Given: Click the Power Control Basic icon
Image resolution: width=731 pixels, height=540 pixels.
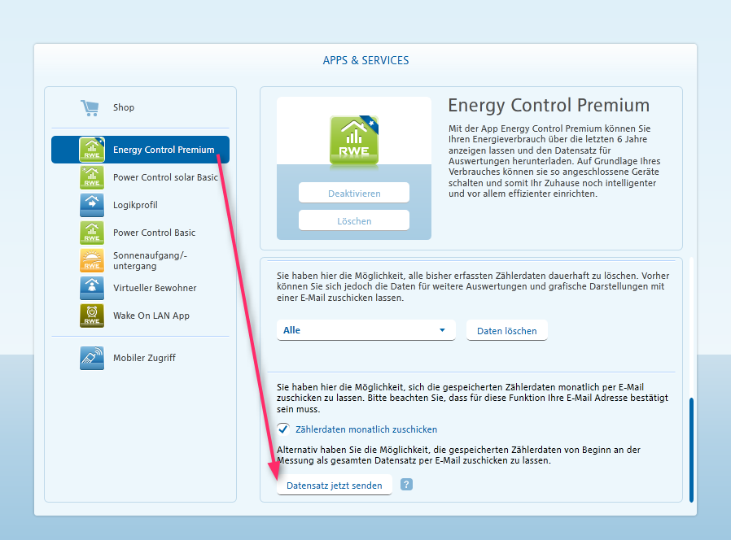Looking at the screenshot, I should (92, 233).
